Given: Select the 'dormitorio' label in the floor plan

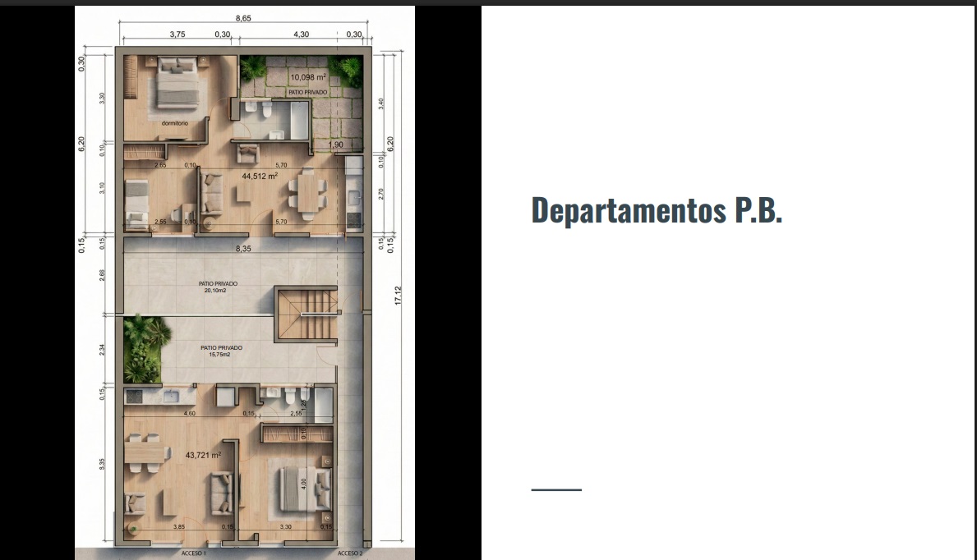Looking at the screenshot, I should point(175,123).
